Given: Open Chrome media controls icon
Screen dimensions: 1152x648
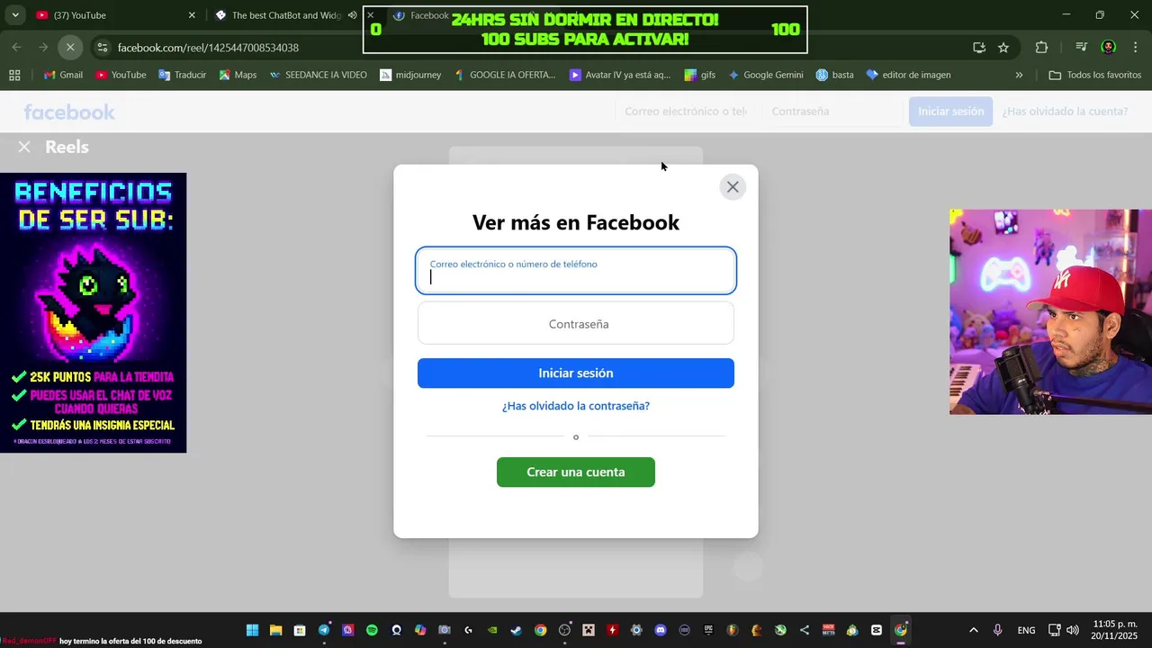Looking at the screenshot, I should [x=1081, y=47].
